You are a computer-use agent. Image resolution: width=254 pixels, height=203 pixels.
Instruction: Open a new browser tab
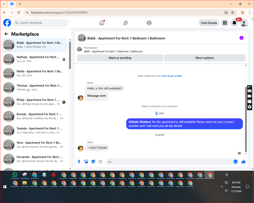pyautogui.click(x=20, y=4)
